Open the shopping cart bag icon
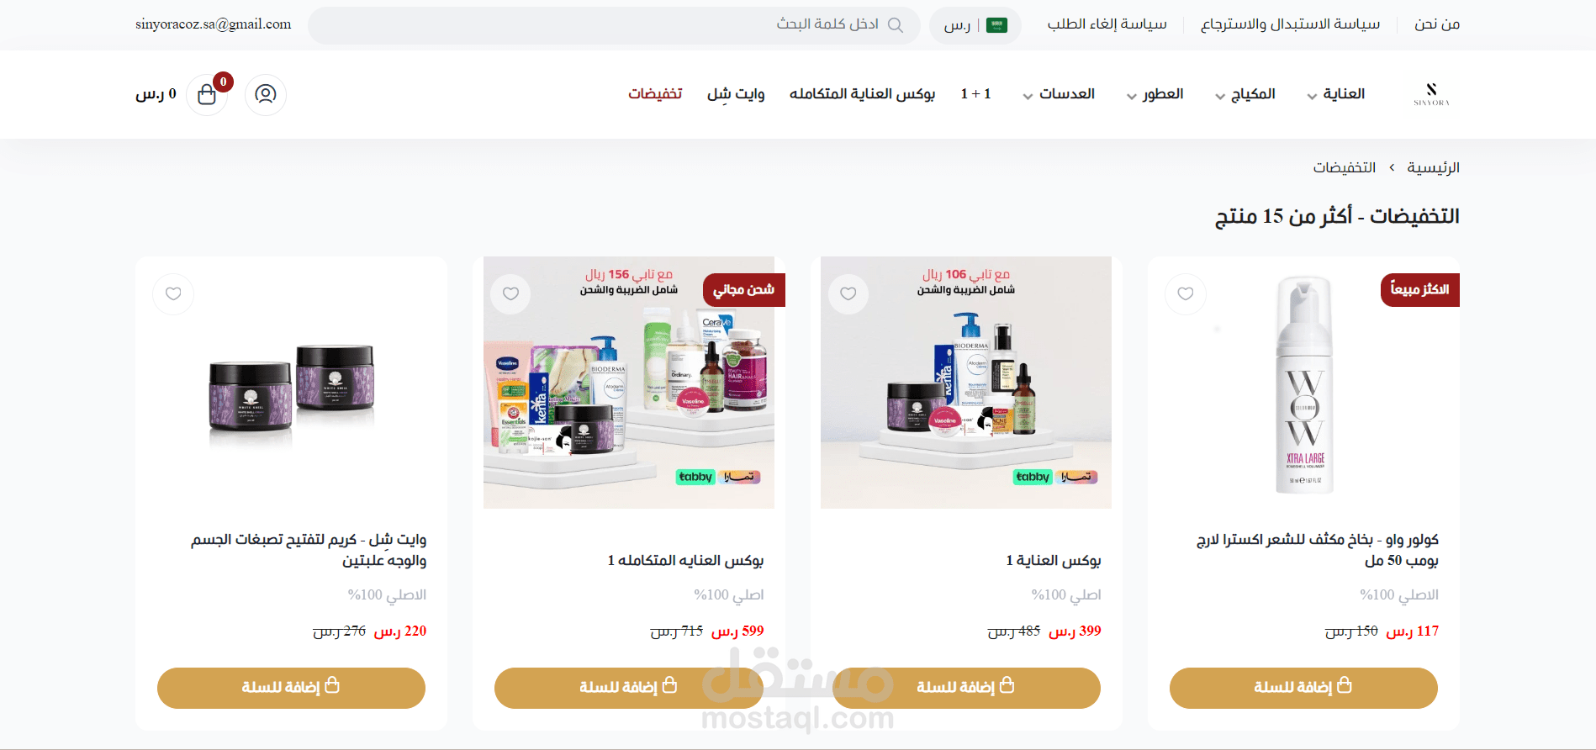Viewport: 1596px width, 750px height. coord(207,94)
